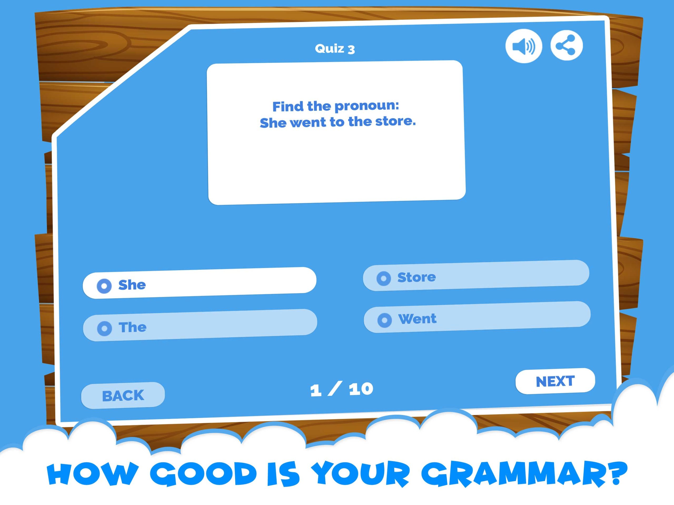The width and height of the screenshot is (674, 505).
Task: Click the 1/10 progress indicator
Action: click(x=336, y=387)
